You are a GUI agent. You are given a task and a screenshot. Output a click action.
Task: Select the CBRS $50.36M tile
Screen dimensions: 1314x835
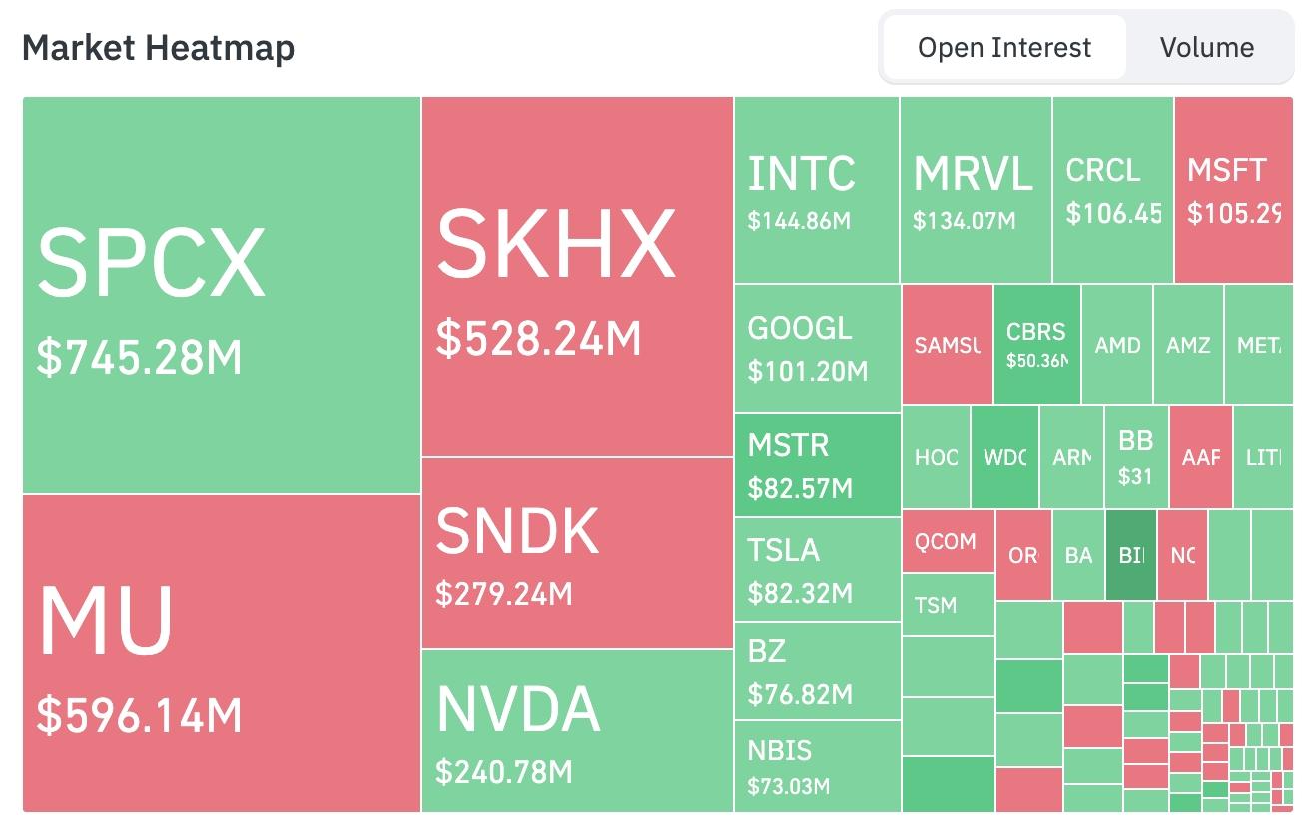pyautogui.click(x=1037, y=345)
